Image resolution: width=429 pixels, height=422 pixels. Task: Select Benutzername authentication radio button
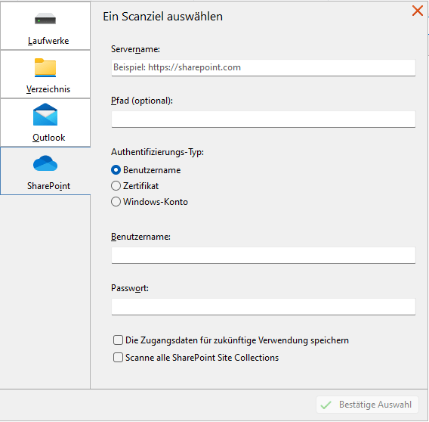pyautogui.click(x=116, y=170)
